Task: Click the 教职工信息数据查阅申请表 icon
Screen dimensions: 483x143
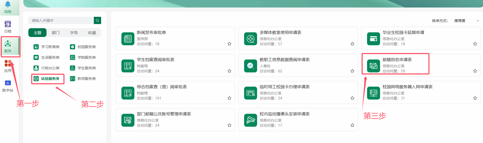Action: [x=251, y=66]
